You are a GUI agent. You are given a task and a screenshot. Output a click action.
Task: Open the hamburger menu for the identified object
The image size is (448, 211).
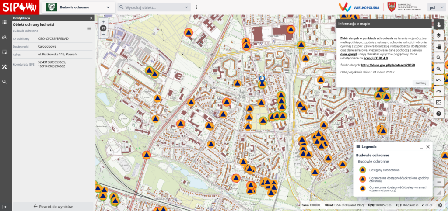[89, 28]
